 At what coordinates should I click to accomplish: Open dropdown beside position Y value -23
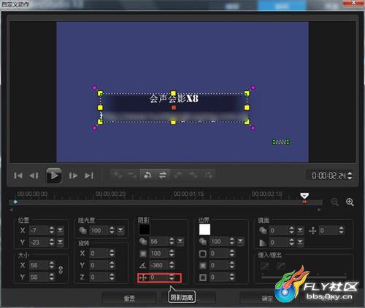(x=60, y=242)
